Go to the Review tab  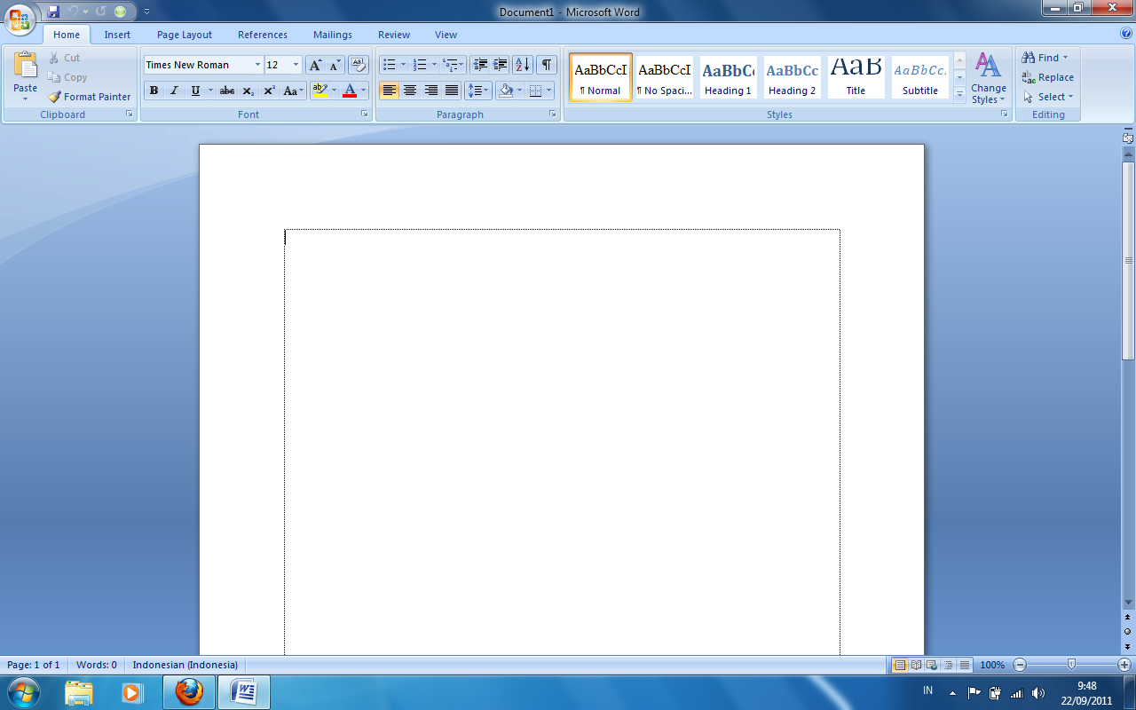394,35
